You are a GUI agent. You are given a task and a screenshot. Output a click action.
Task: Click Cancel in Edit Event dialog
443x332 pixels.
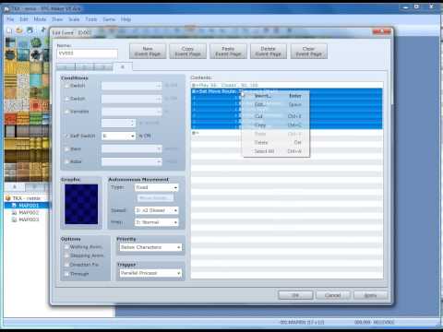click(333, 295)
